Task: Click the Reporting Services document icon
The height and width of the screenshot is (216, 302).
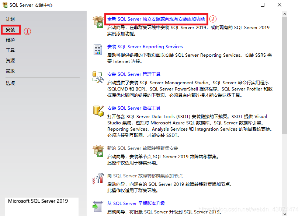Action: [98, 50]
